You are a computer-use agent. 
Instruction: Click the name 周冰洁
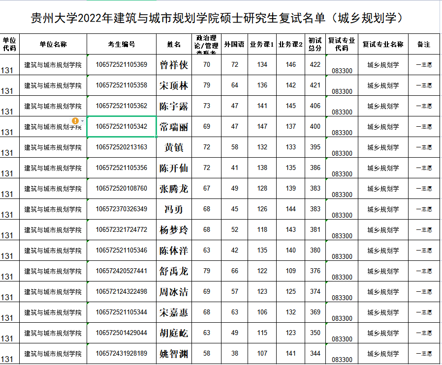pyautogui.click(x=174, y=292)
